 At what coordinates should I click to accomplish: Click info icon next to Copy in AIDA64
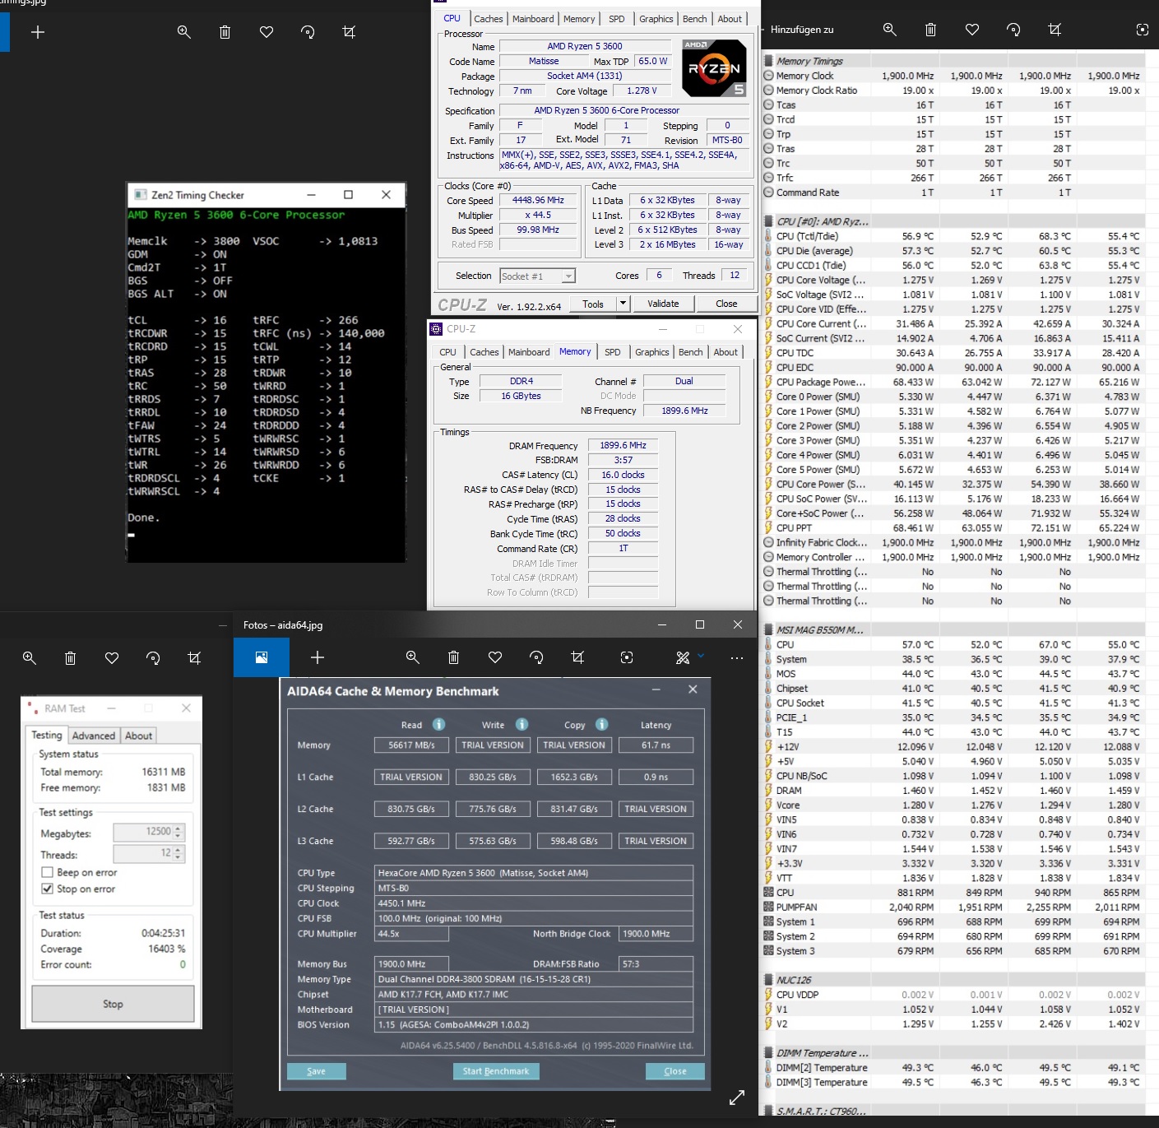click(x=602, y=724)
